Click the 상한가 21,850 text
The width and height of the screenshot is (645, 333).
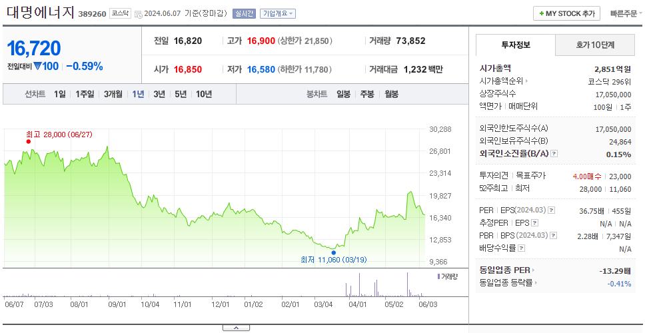tap(305, 41)
